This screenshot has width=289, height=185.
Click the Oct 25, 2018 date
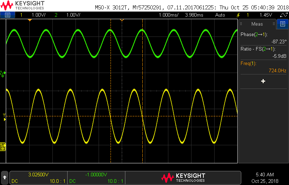[265, 181]
